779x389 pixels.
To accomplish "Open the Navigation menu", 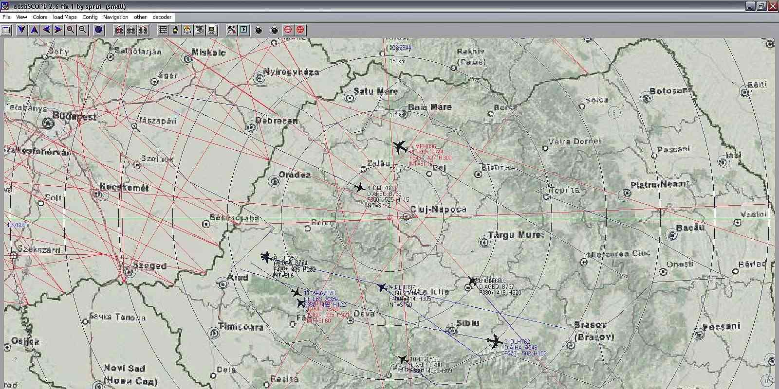I will (x=116, y=17).
